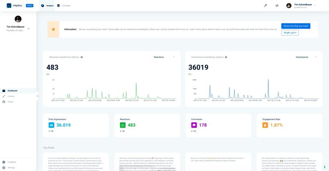Open the key icon in the header
The height and width of the screenshot is (171, 329).
(266, 6)
